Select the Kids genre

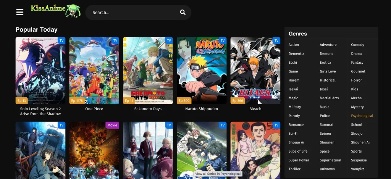pyautogui.click(x=354, y=89)
